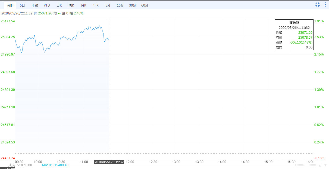The height and width of the screenshot is (169, 329).
Task: Click the 11:32 crosshair time marker
Action: (x=109, y=162)
